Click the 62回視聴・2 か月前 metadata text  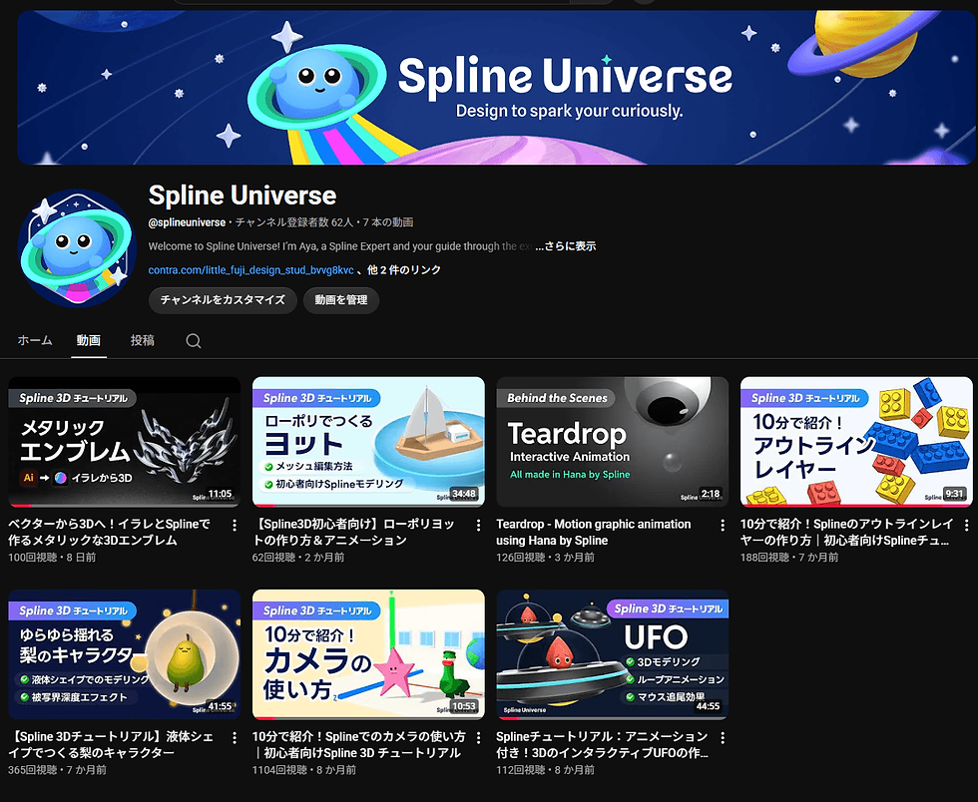click(x=298, y=557)
